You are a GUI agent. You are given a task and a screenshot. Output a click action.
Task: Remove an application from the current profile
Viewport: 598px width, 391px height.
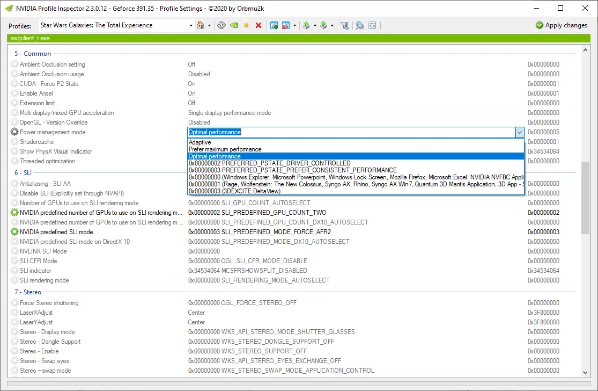click(x=286, y=26)
